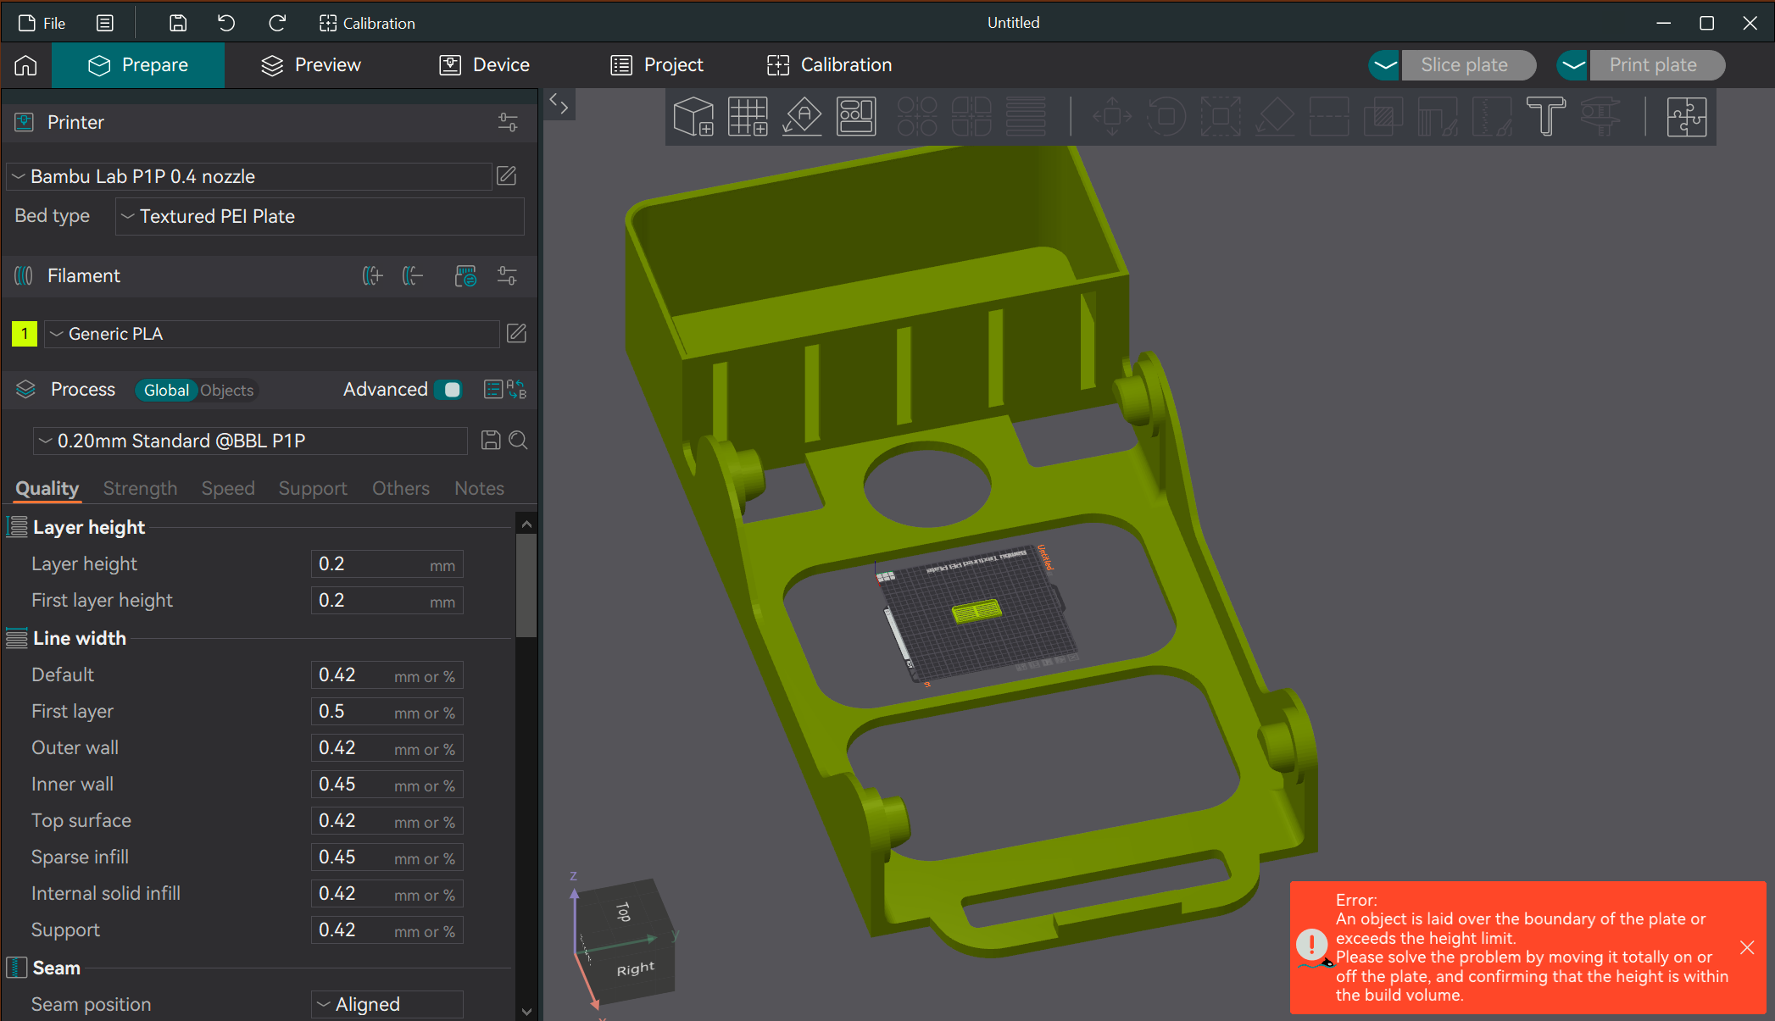Click the Auto orient icon

point(802,117)
